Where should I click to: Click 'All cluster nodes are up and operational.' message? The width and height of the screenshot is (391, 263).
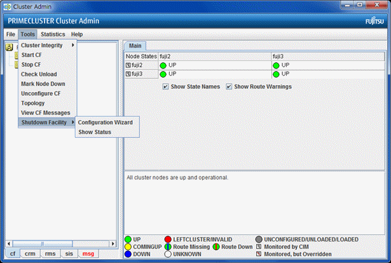point(177,178)
